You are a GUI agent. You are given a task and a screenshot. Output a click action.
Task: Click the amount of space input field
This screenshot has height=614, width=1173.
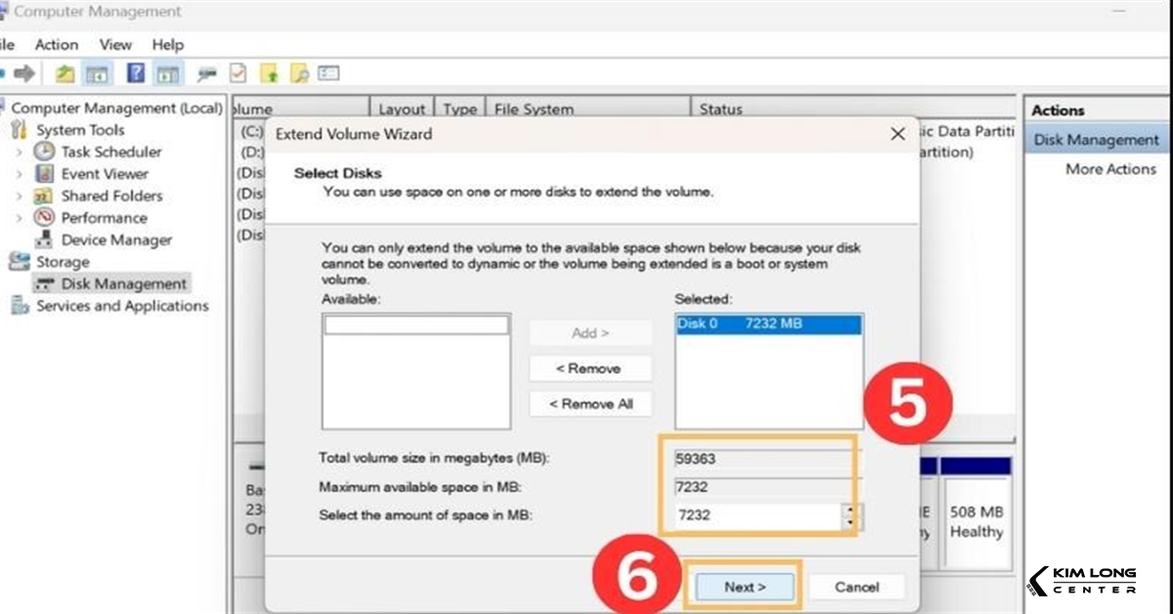755,515
